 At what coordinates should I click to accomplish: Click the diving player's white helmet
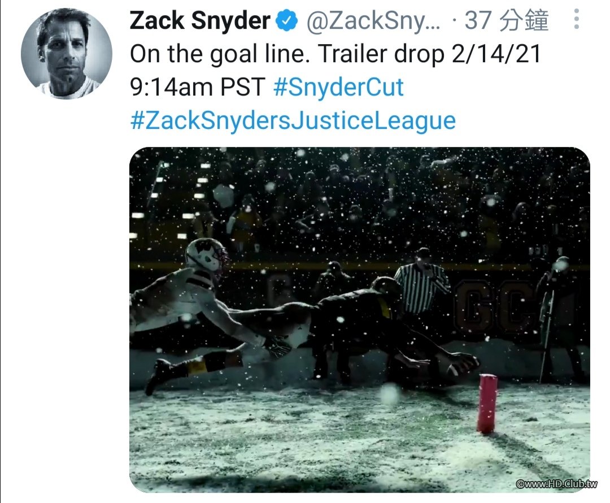click(206, 255)
